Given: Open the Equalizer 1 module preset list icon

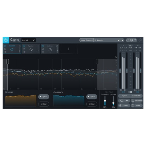Looking at the screenshot, I should point(24,52).
